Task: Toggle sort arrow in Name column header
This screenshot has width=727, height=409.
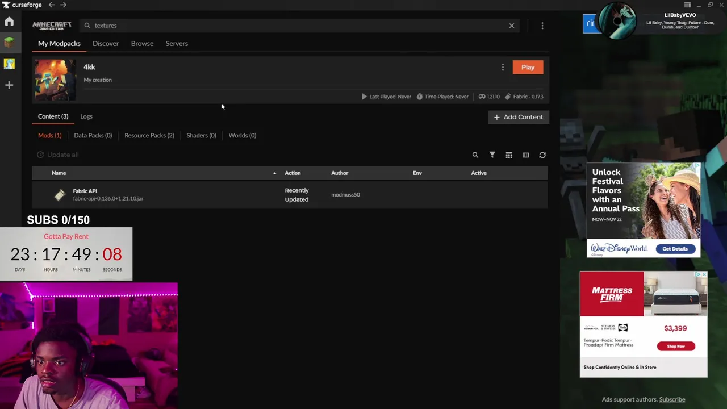Action: 274,173
